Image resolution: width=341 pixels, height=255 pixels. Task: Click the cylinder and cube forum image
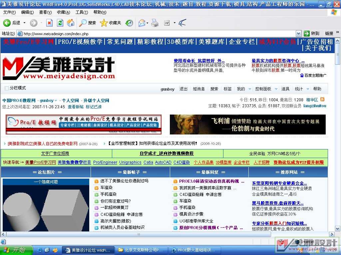tap(46, 208)
